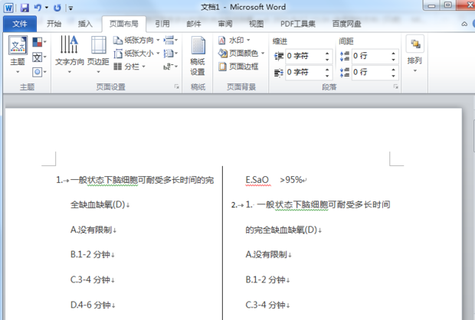Launch the 段落 paragraph dialog box
Image resolution: width=475 pixels, height=320 pixels.
(396, 87)
